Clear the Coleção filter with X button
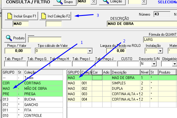 [x=144, y=2]
